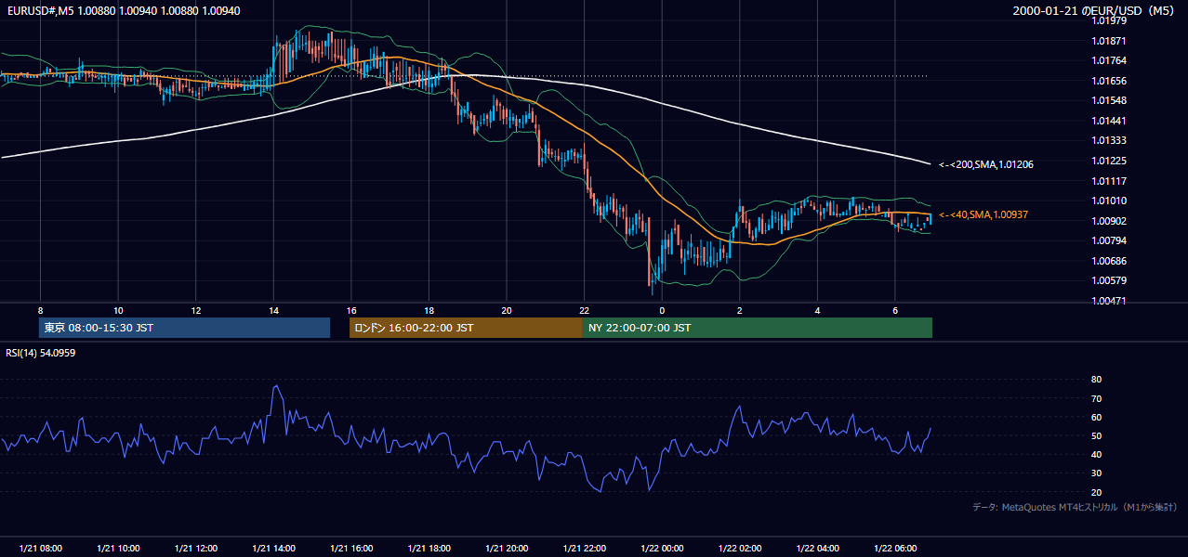Click the 2000-01-21 EUR/USD (M5) title
This screenshot has height=557, width=1188.
coord(1093,11)
